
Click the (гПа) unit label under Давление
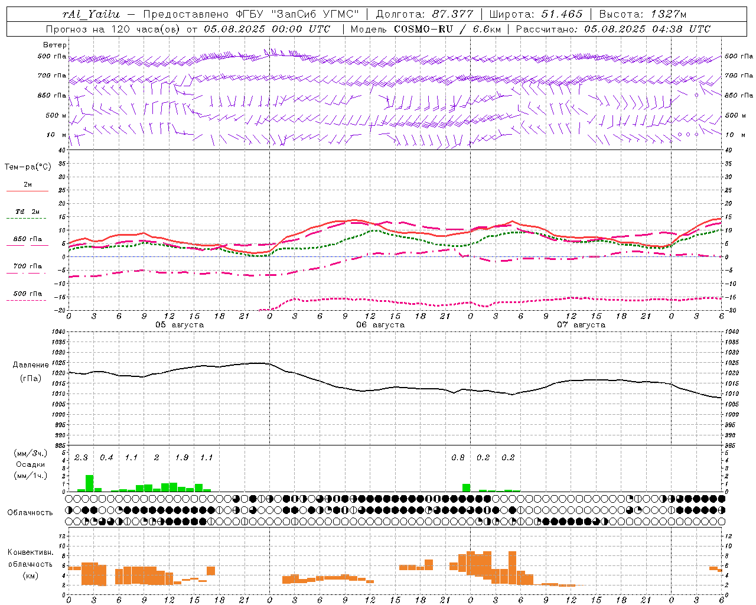point(31,378)
